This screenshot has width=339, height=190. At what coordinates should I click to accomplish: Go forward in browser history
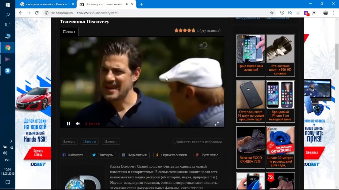29,13
